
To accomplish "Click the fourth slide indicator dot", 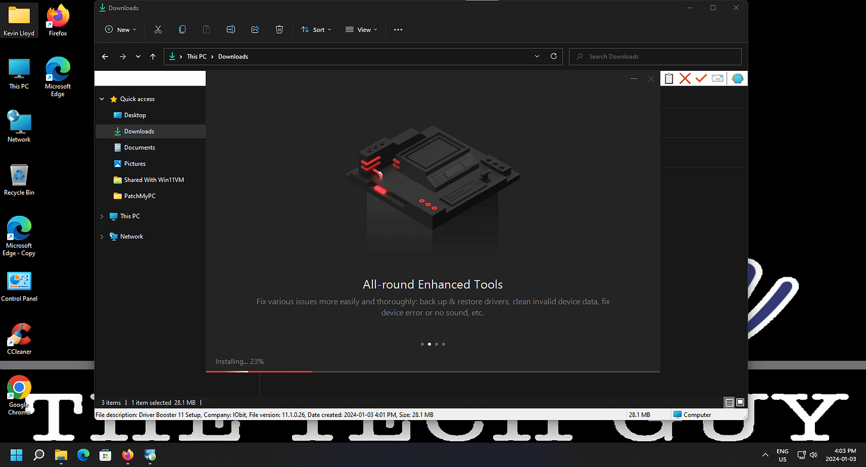I will [444, 344].
